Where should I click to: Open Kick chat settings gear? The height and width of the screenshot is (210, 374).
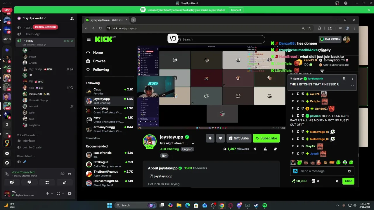pos(337,181)
